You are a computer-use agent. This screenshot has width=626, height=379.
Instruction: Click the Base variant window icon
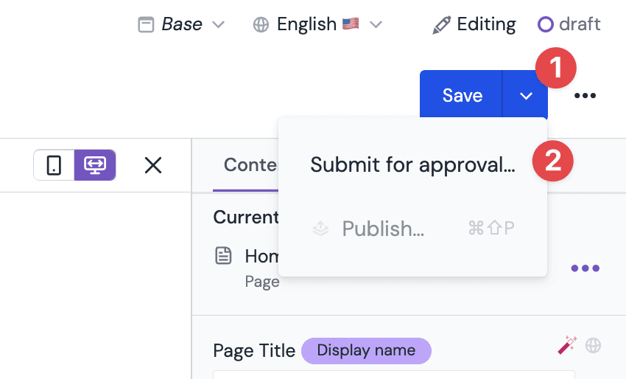point(146,25)
